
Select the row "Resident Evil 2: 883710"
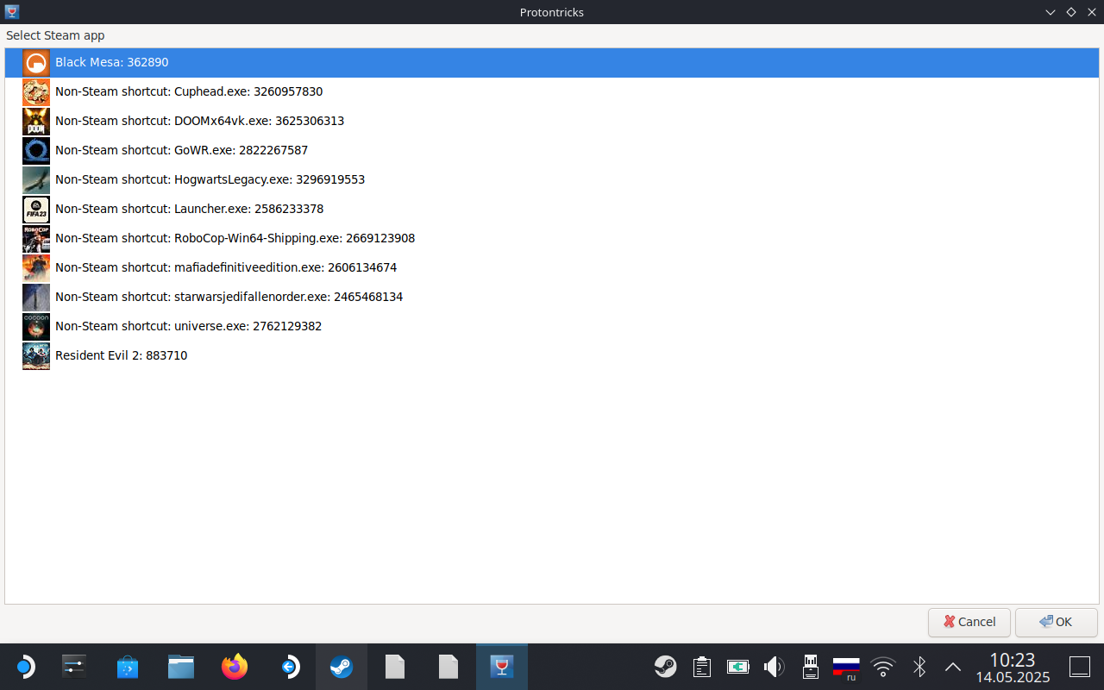pos(551,356)
